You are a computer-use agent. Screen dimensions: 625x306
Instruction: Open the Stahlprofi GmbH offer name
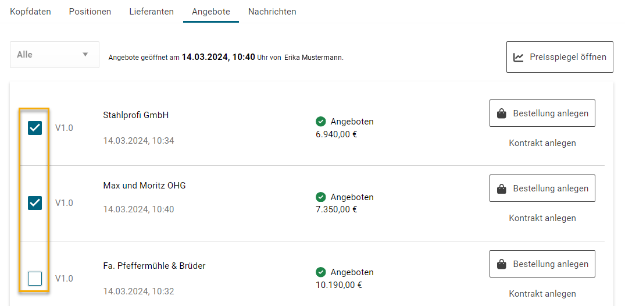point(135,115)
